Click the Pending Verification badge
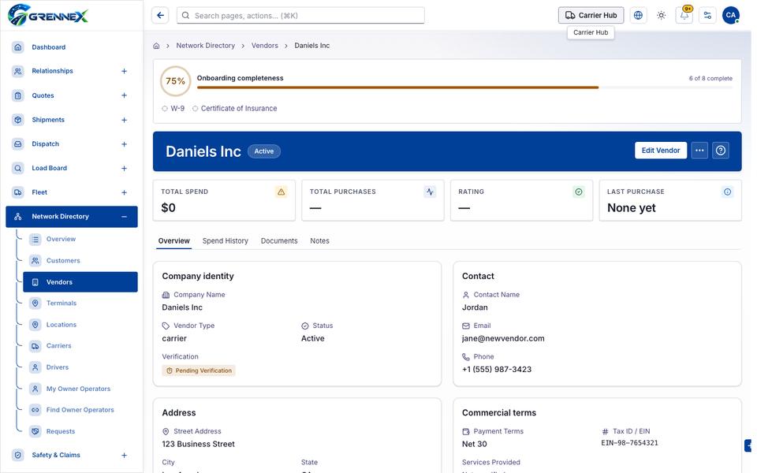 (199, 371)
